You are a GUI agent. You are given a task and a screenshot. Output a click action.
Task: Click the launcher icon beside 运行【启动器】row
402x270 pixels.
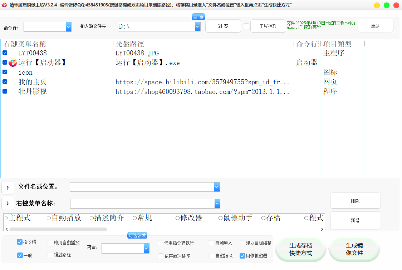13,62
